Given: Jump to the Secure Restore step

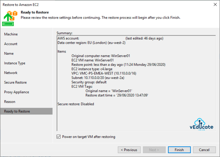Looking at the screenshot, I should 15,82.
